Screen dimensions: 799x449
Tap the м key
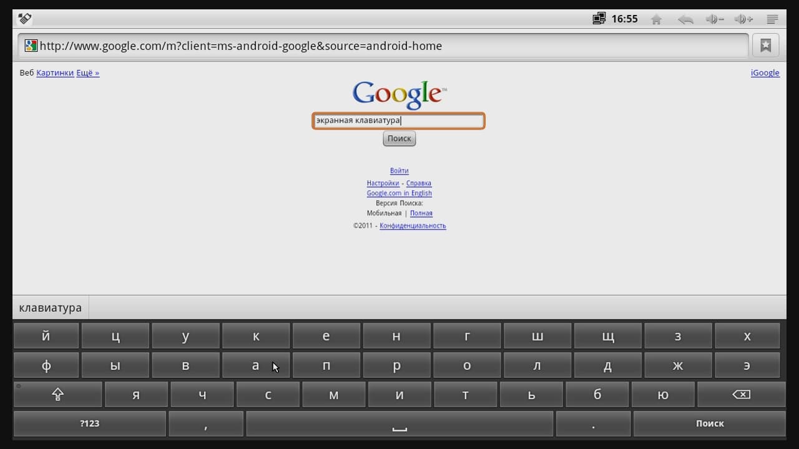[x=334, y=395]
